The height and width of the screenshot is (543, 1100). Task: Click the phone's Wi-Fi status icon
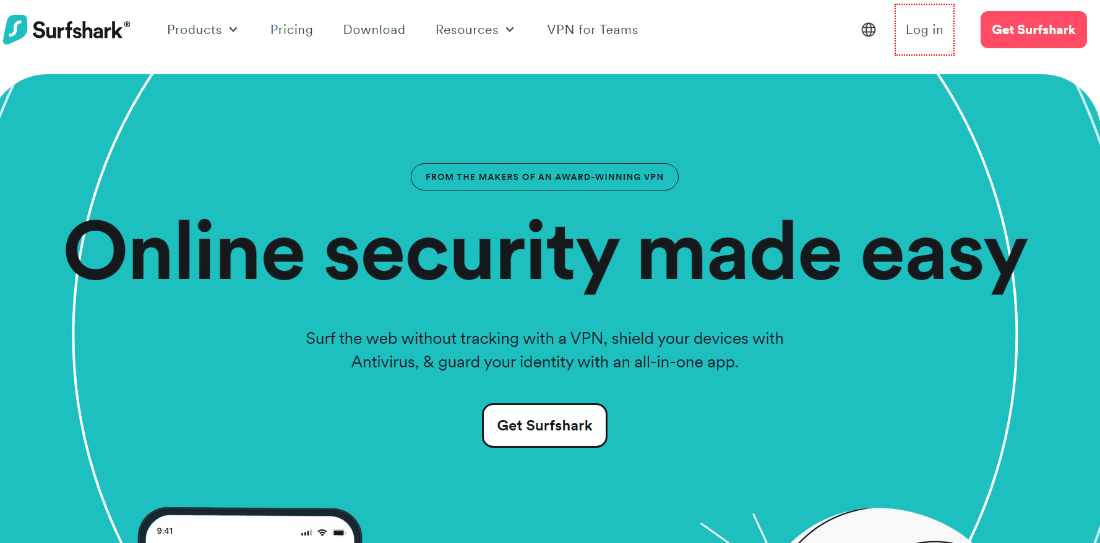click(322, 532)
